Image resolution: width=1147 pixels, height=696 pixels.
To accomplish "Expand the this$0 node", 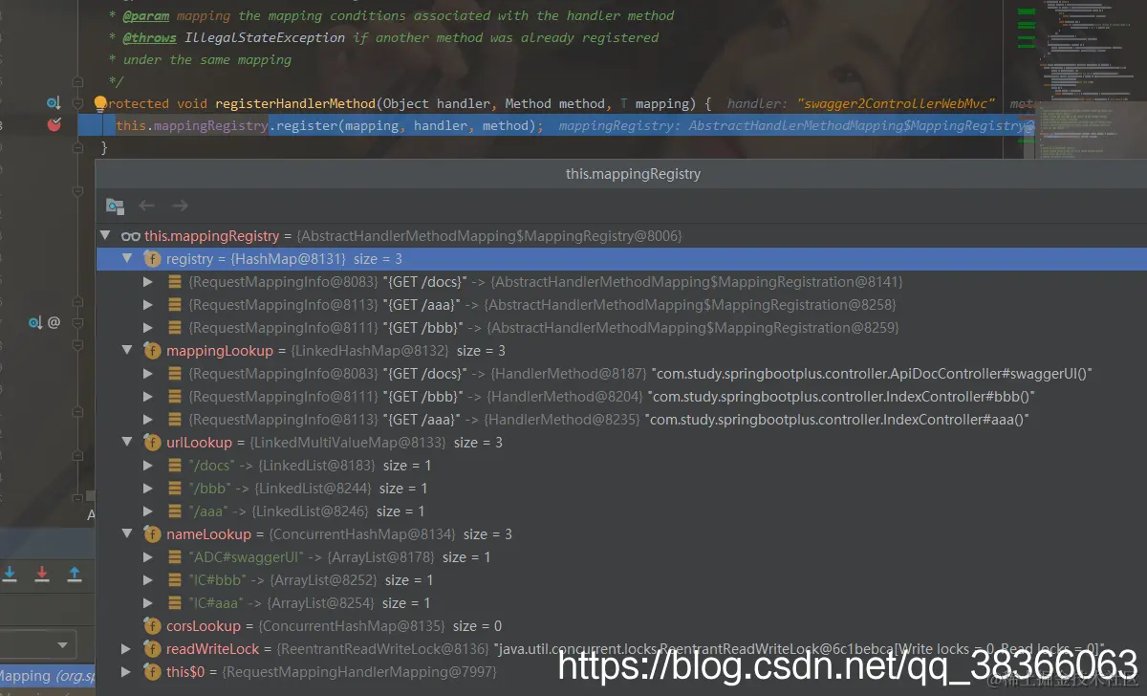I will [126, 672].
